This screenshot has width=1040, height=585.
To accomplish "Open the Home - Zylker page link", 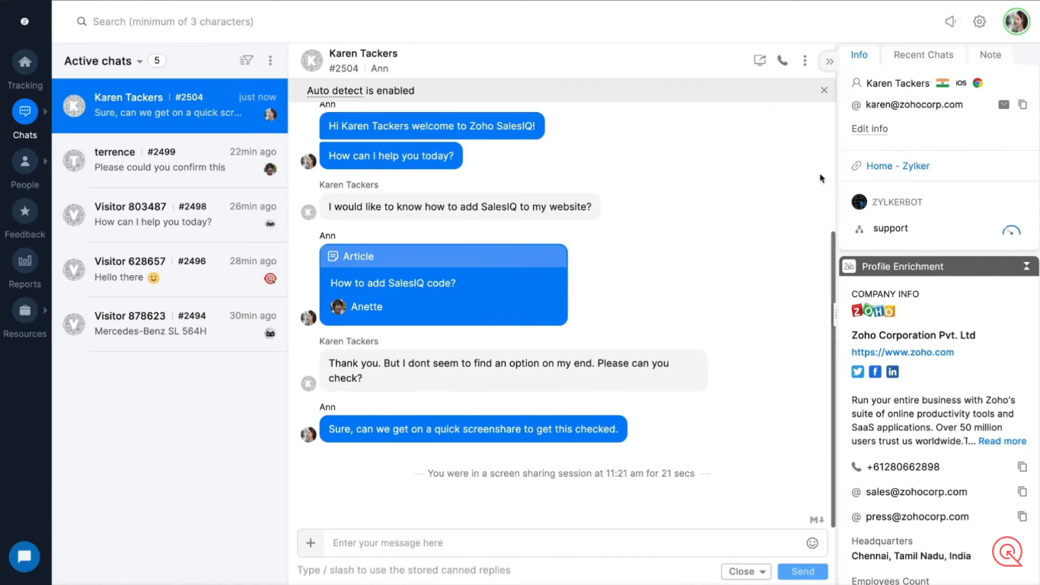I will (x=898, y=165).
